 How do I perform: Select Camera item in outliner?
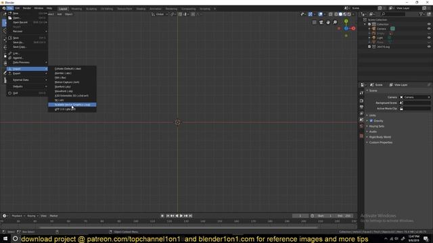pos(382,28)
